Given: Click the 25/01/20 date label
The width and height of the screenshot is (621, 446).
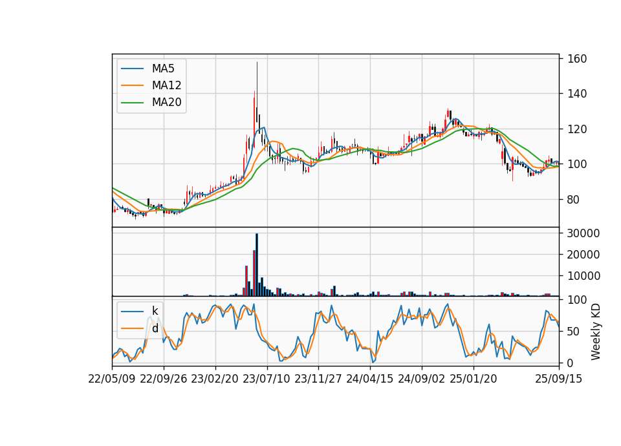Looking at the screenshot, I should point(474,379).
